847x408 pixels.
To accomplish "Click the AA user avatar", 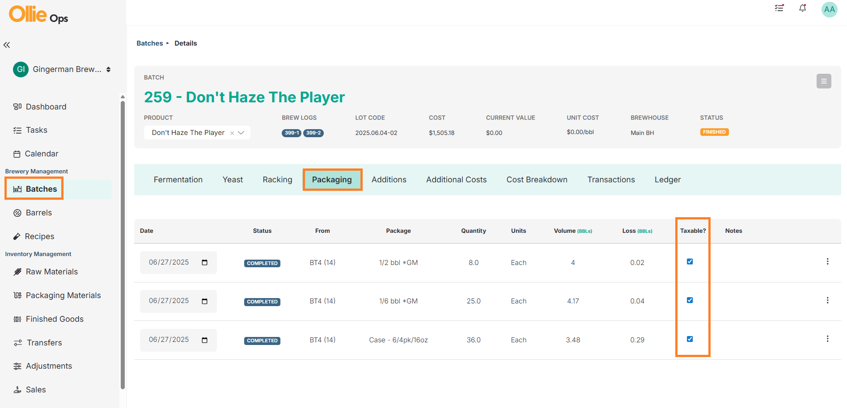I will (x=830, y=9).
